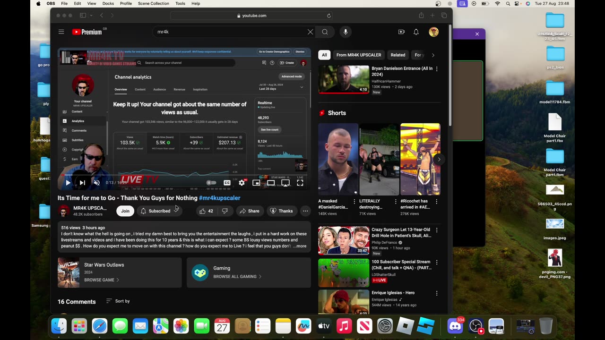Open options for Bryan Danielson Entrance video
Screen dimensions: 605x340
click(437, 69)
